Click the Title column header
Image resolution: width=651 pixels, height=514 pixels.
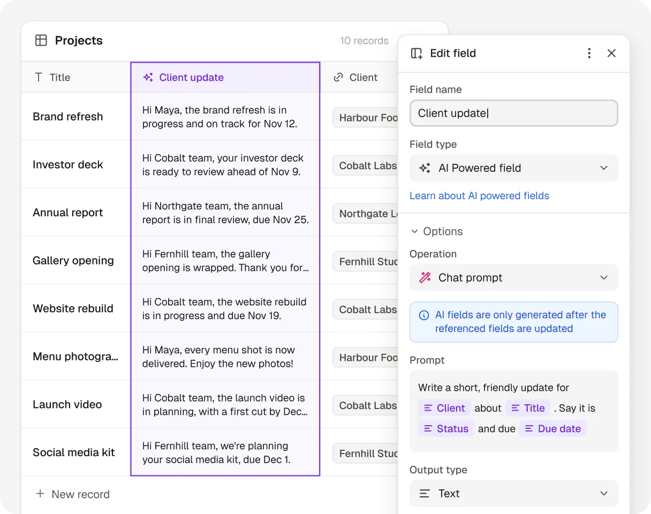tap(76, 77)
